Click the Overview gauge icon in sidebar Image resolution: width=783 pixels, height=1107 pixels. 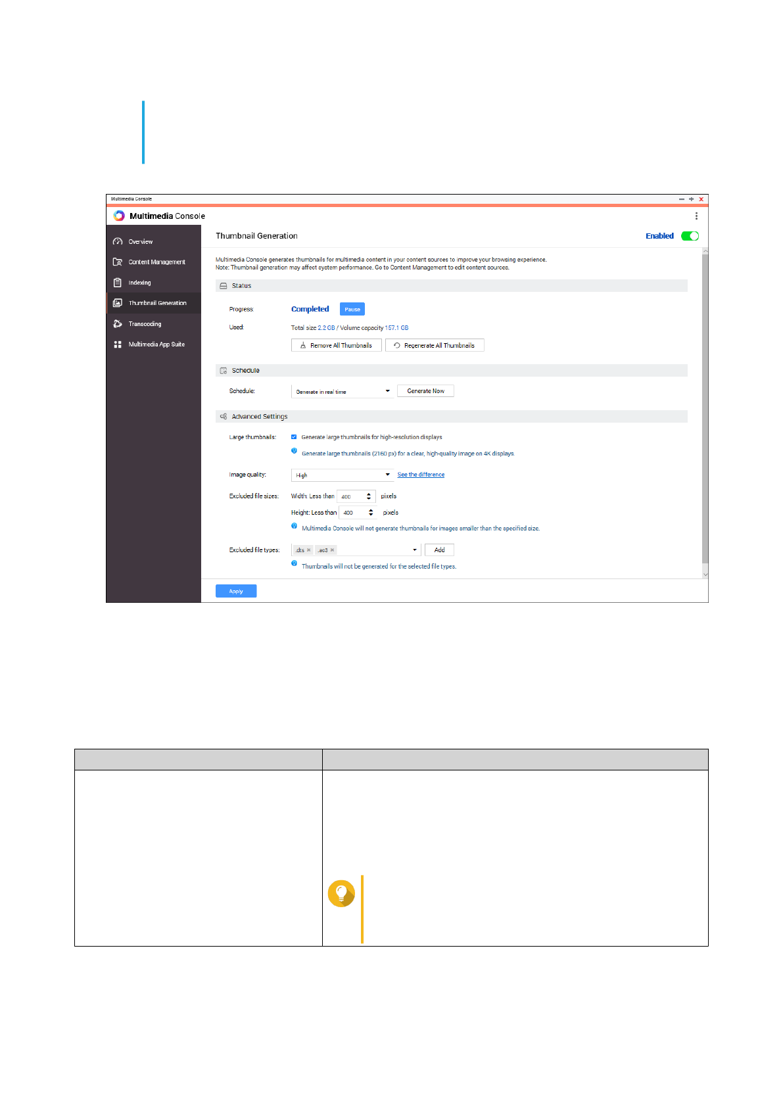coord(118,241)
